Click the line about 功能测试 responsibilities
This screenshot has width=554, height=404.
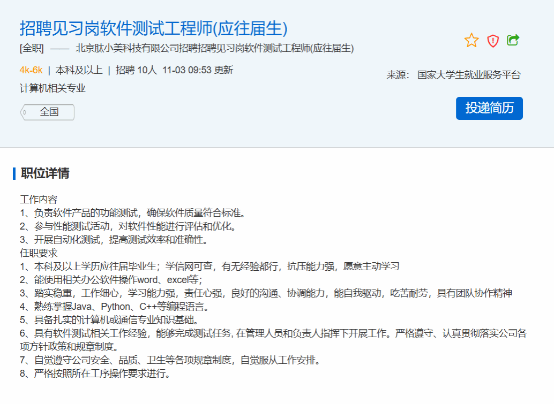tap(132, 213)
